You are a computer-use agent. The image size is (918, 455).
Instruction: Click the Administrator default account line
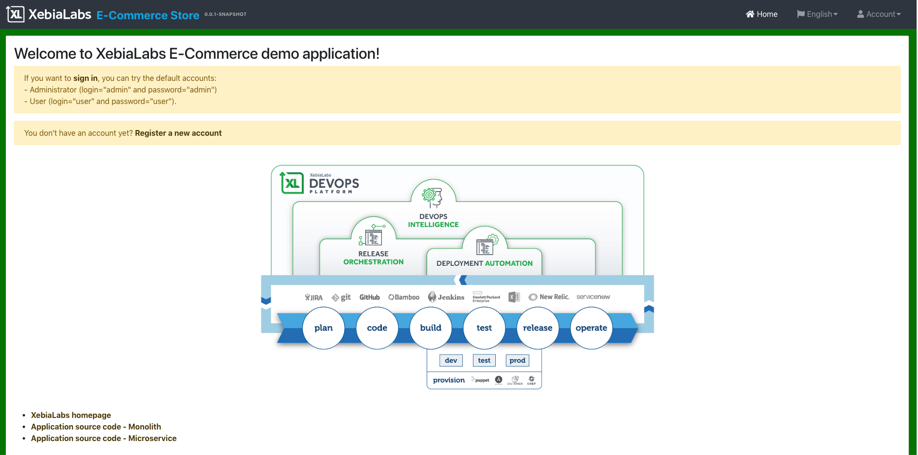121,90
